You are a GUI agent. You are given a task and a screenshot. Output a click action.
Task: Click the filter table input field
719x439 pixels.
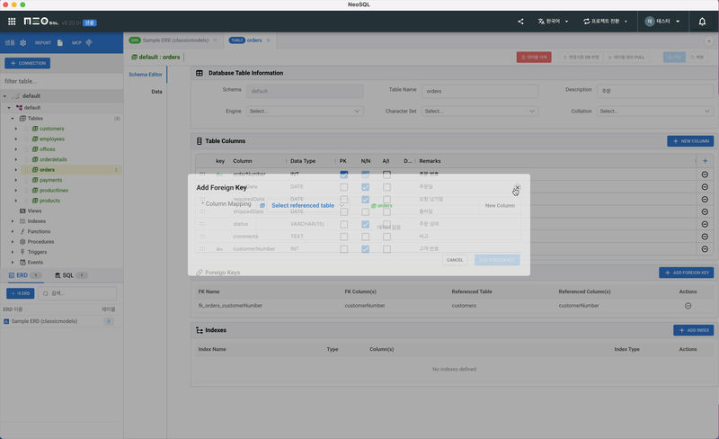pos(59,81)
